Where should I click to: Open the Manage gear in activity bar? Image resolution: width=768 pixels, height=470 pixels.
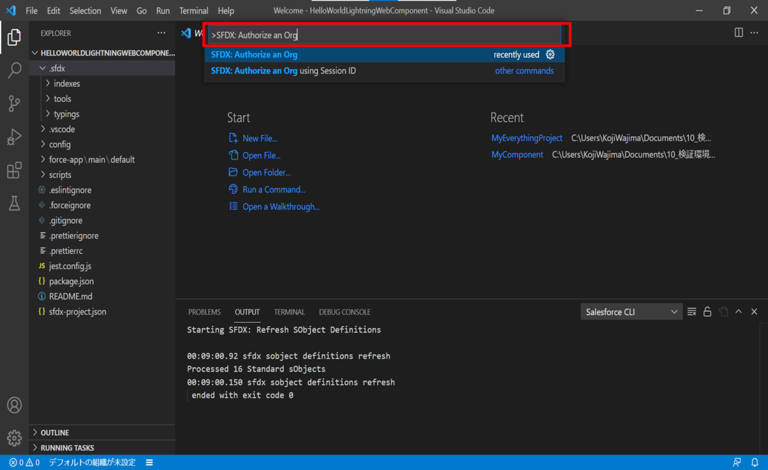tap(14, 438)
